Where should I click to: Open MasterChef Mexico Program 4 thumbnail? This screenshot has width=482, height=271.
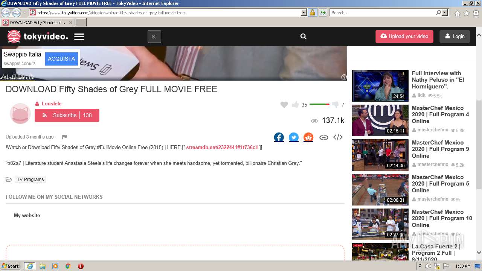[x=380, y=120]
